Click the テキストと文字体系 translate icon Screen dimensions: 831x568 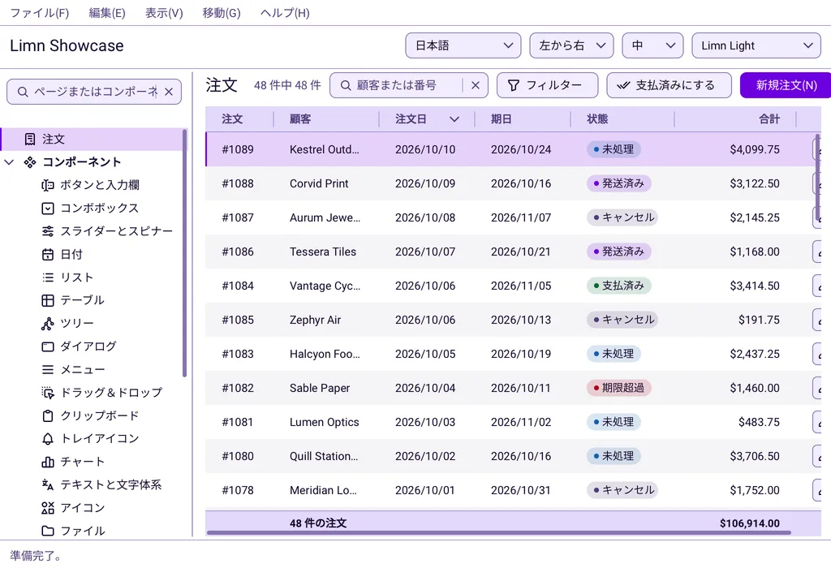[48, 484]
